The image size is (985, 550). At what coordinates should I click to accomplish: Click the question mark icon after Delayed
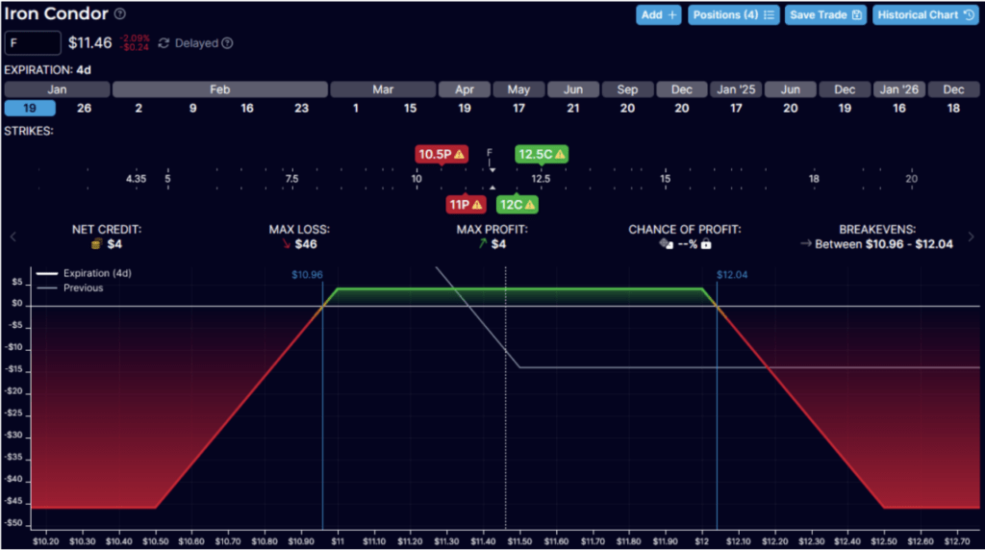click(x=227, y=43)
